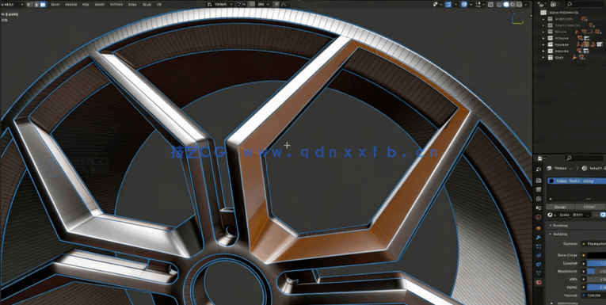Select the Scene Collection row in outliner

click(x=570, y=13)
